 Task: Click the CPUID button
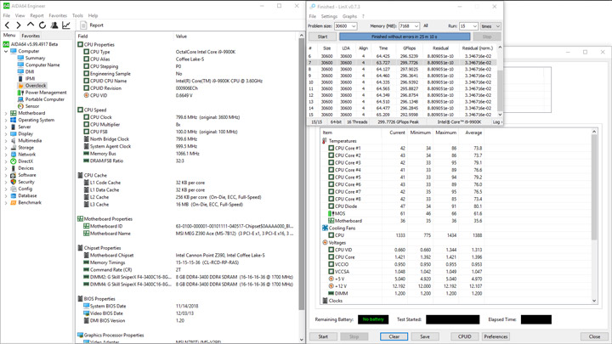(464, 336)
